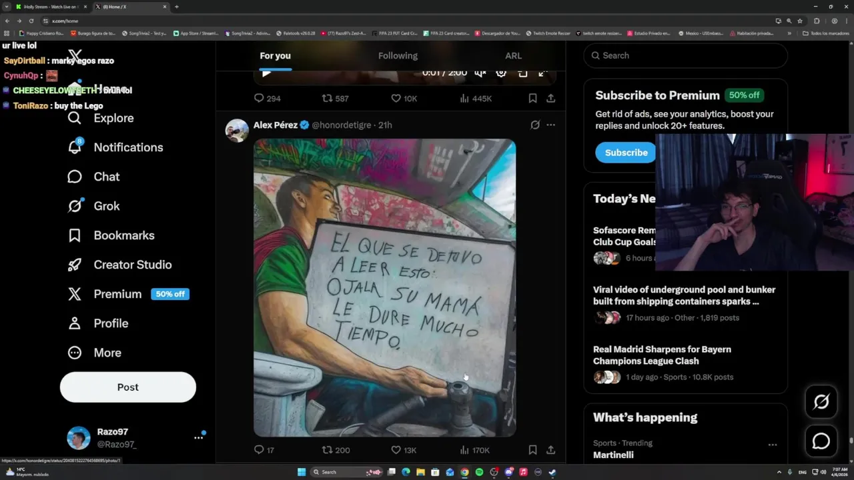Open More options on Alex Pérez post
854x480 pixels.
[x=550, y=125]
